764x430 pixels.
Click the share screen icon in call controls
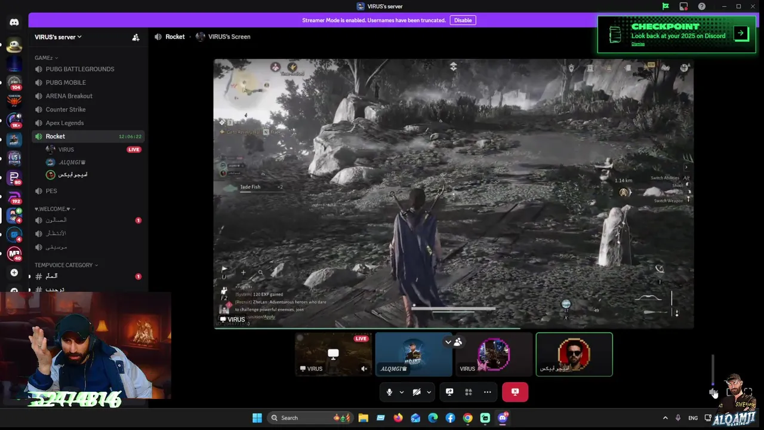tap(449, 392)
